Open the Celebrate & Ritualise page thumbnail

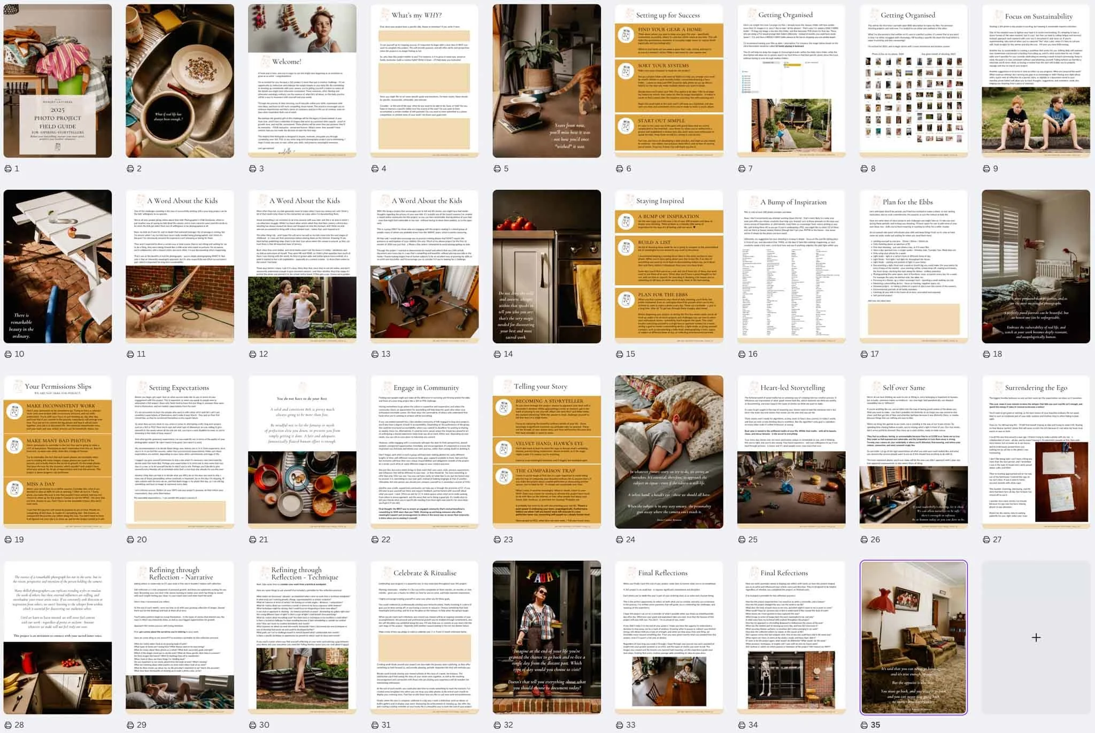click(425, 637)
